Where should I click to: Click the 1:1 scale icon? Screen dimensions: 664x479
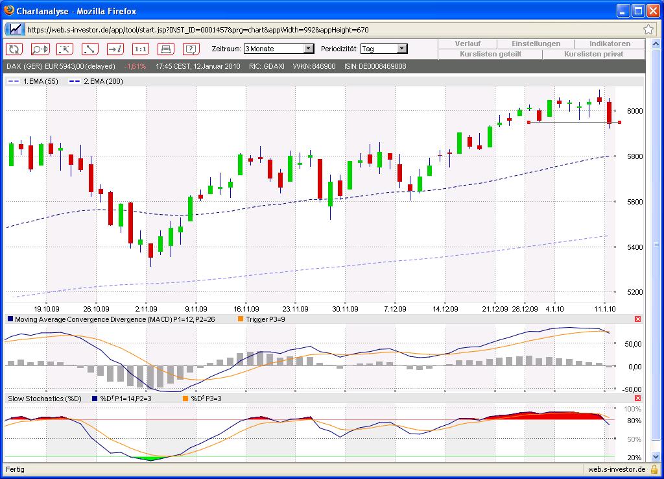[x=140, y=49]
